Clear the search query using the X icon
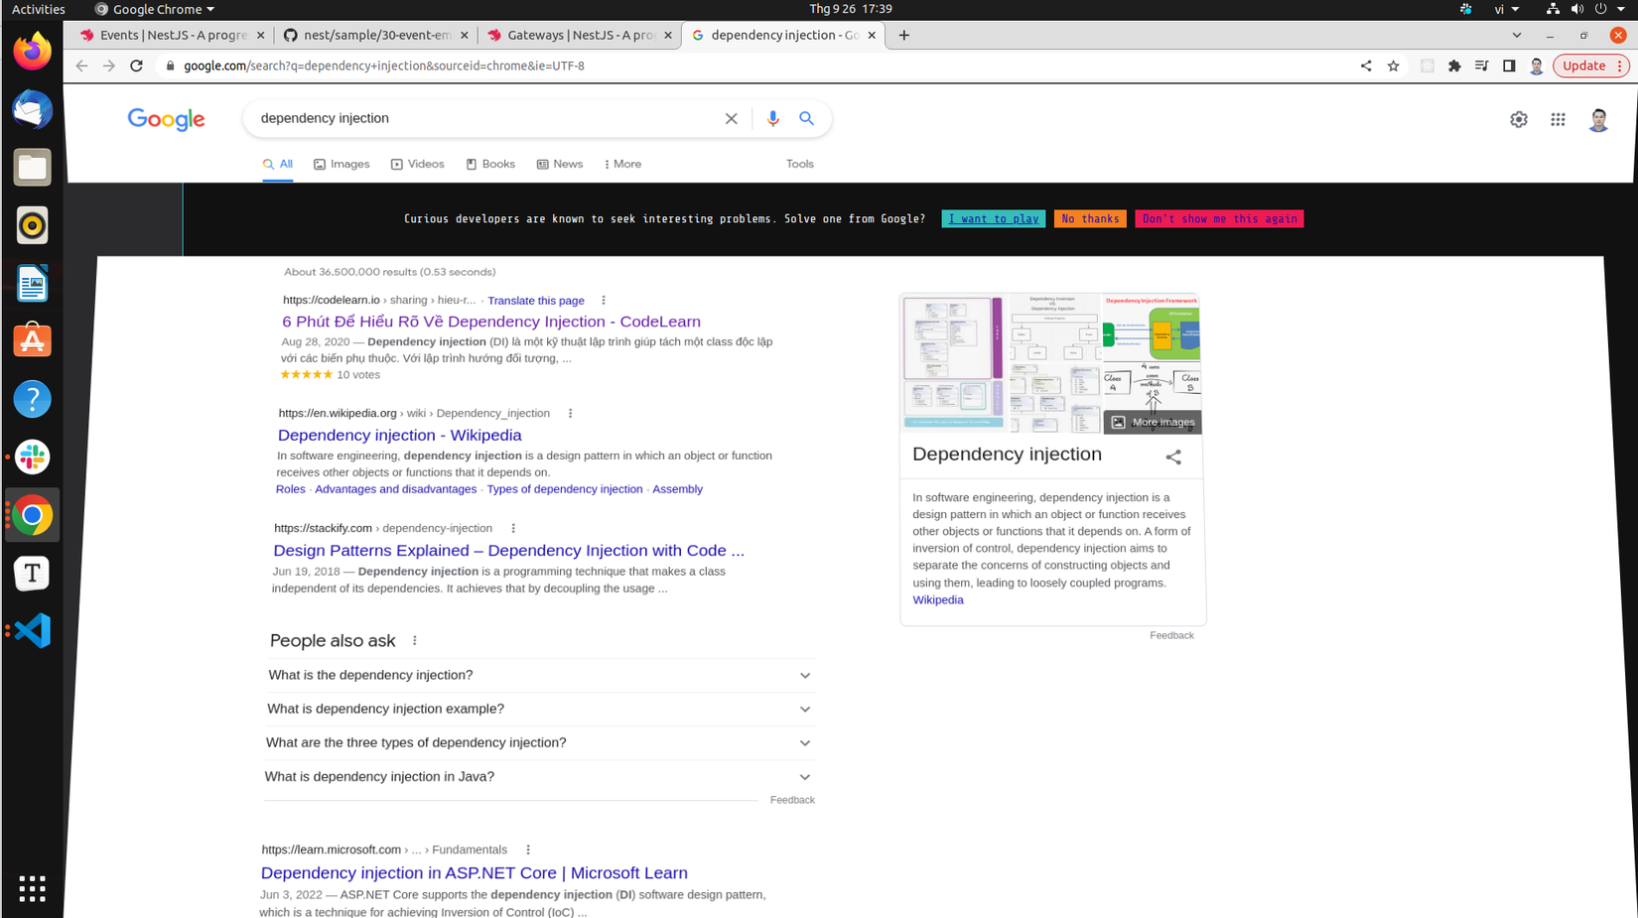The image size is (1638, 918). (x=731, y=118)
